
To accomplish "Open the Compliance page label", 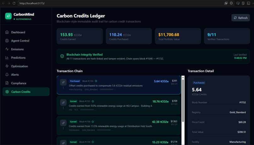I will click(19, 83).
